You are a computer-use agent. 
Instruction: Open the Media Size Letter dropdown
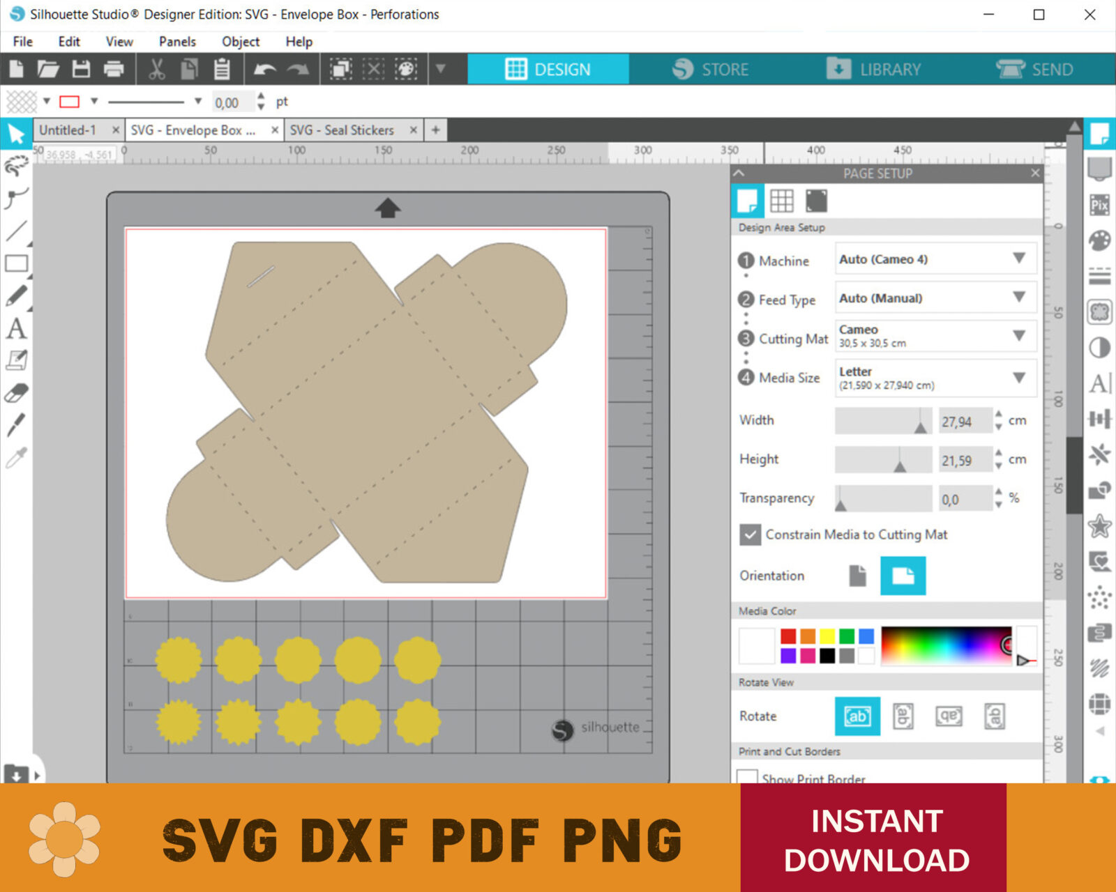click(x=935, y=378)
